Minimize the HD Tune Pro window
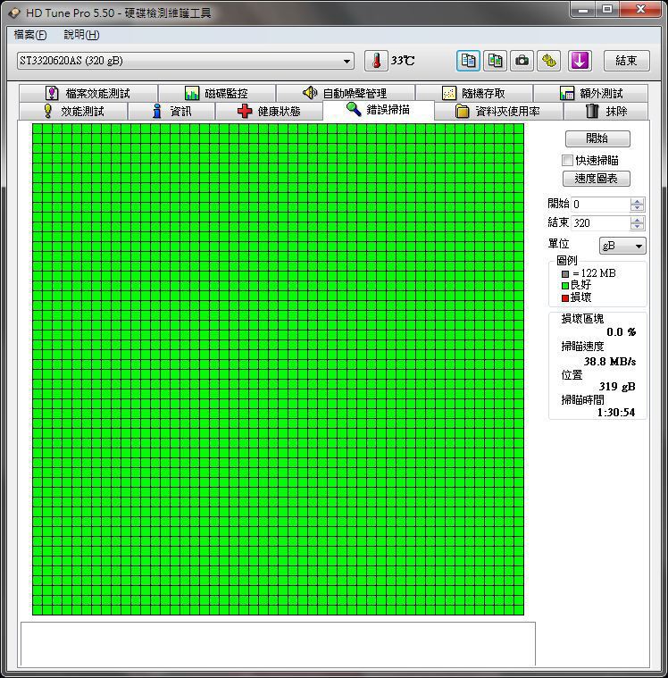Viewport: 668px width, 678px height. click(584, 10)
